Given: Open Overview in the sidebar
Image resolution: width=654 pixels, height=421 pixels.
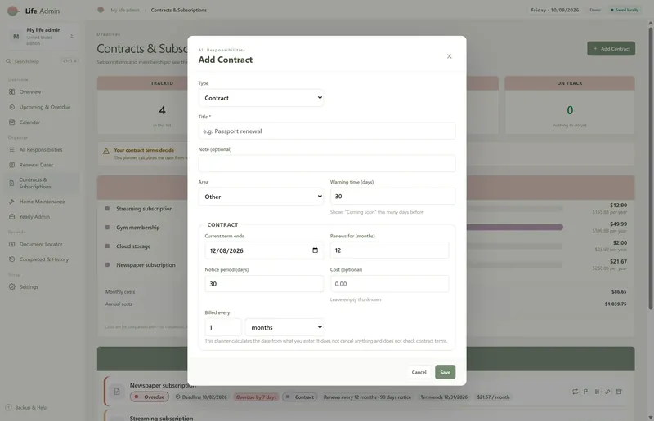Looking at the screenshot, I should coord(42,91).
